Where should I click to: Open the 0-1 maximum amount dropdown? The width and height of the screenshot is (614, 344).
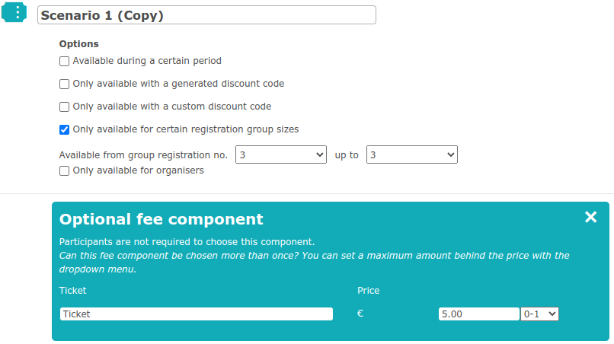pyautogui.click(x=539, y=314)
